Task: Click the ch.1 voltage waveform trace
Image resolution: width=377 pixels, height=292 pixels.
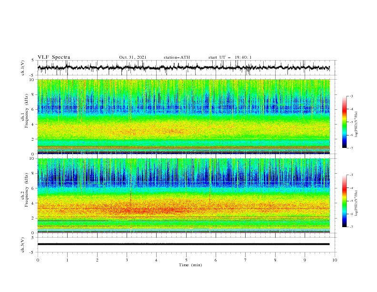Action: tap(183, 68)
